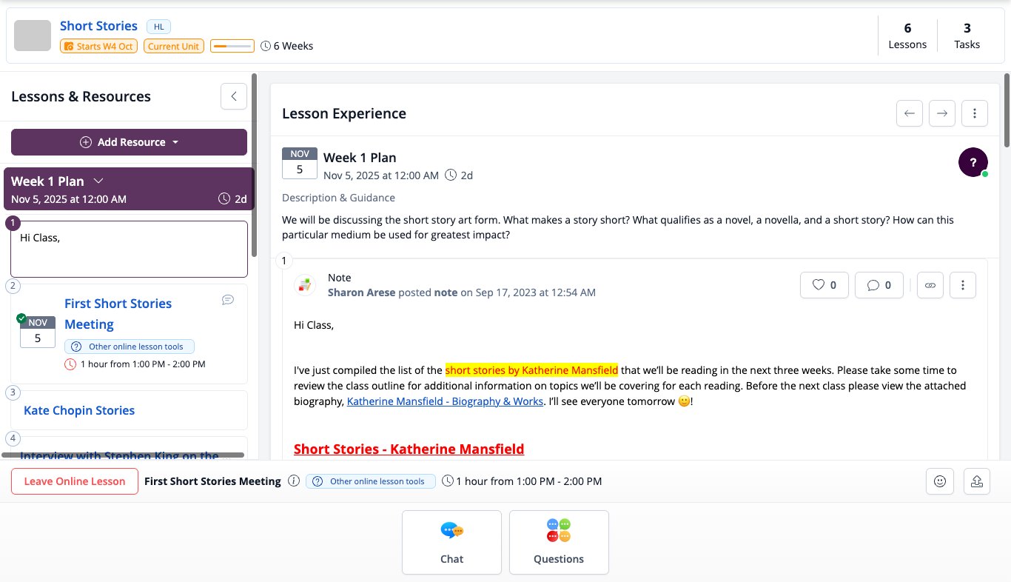The image size is (1011, 582).
Task: Click the main page vertical scrollbar
Action: click(x=1007, y=110)
